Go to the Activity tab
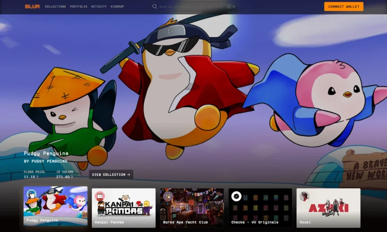 coord(99,6)
